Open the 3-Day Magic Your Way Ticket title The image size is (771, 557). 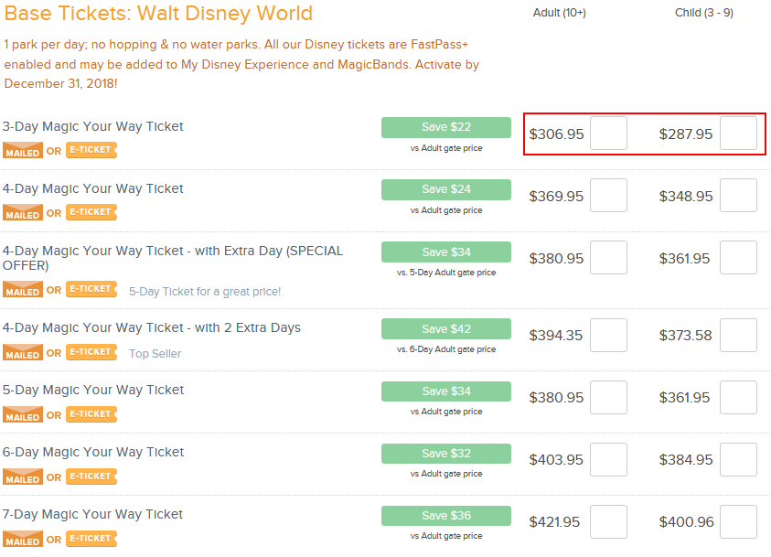point(93,127)
